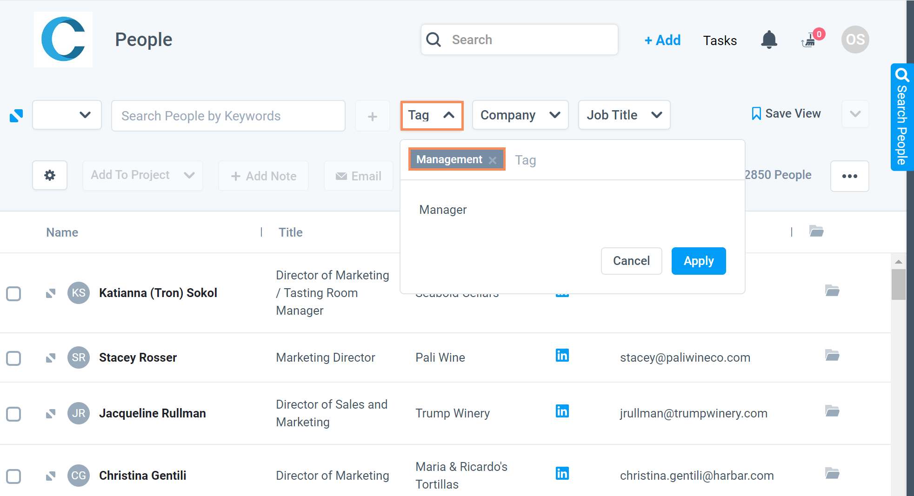This screenshot has height=496, width=914.
Task: Check the box next to Stacey Rosser
Action: (14, 358)
